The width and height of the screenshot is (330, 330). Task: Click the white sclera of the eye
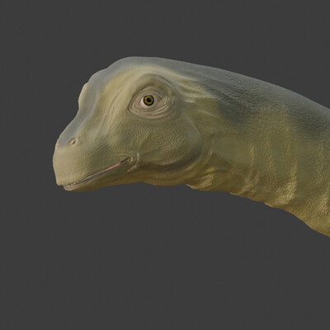[143, 102]
